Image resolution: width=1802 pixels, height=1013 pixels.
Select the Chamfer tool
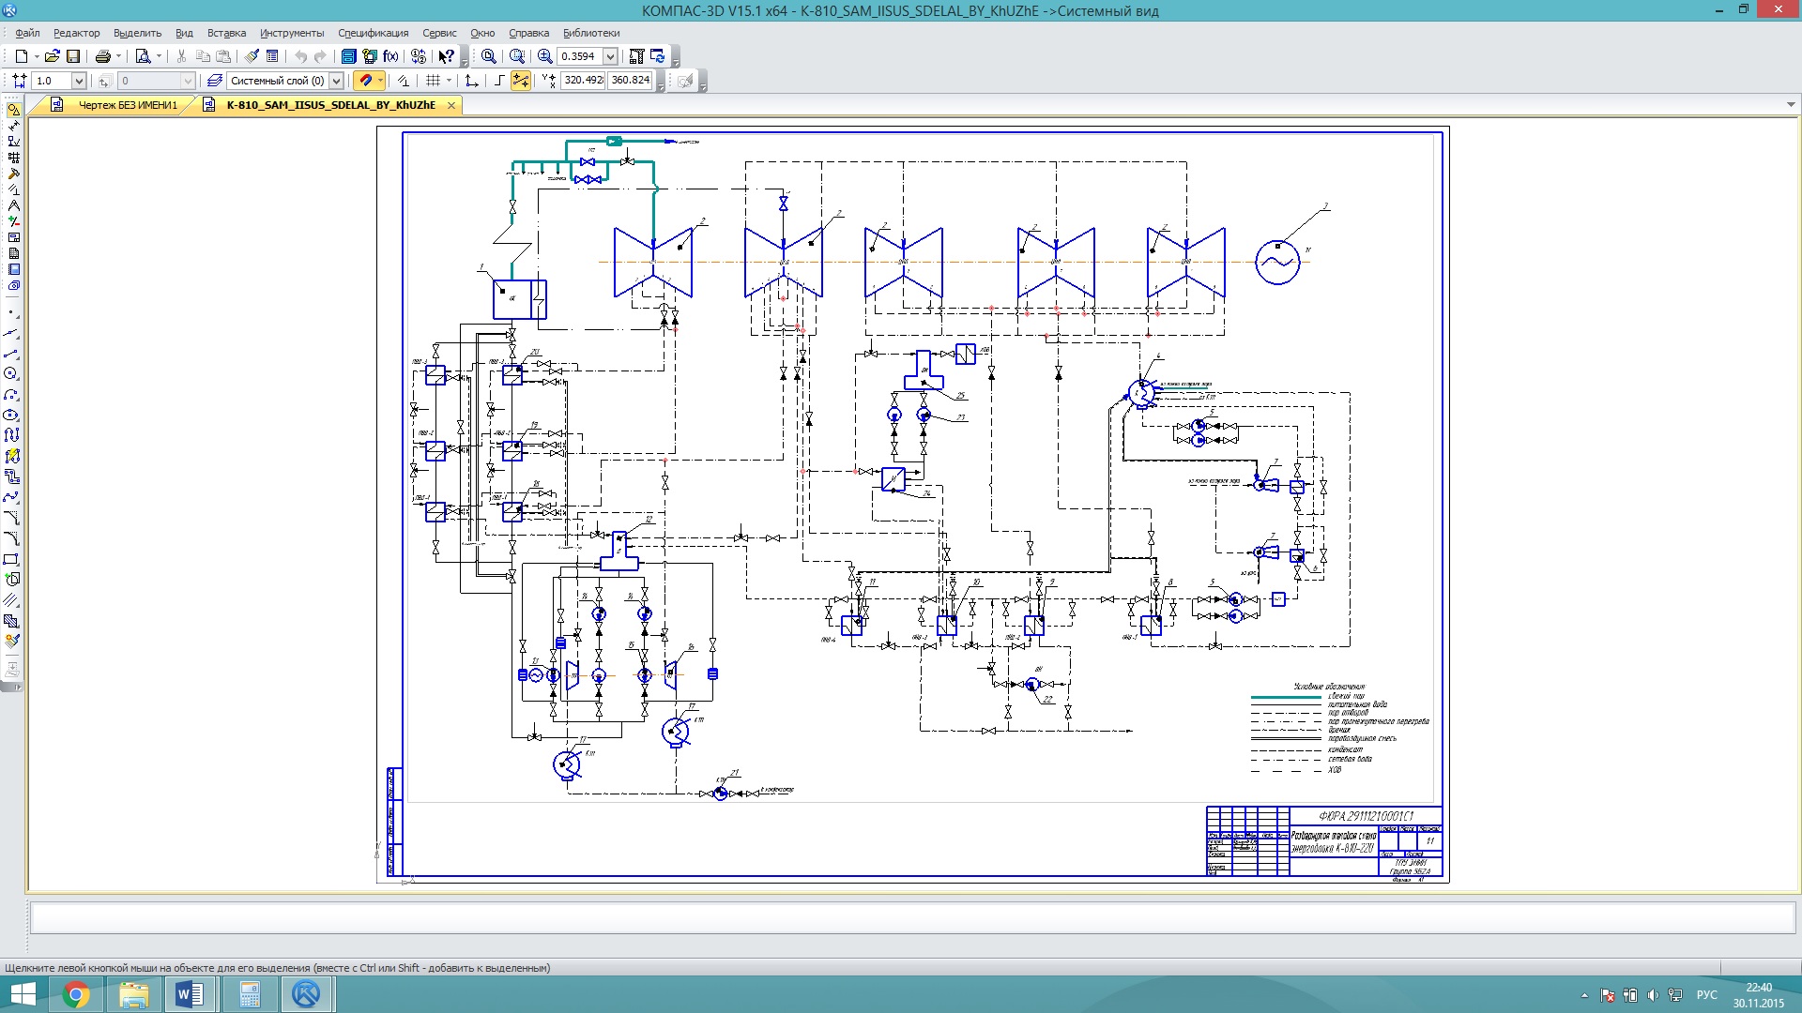coord(11,518)
